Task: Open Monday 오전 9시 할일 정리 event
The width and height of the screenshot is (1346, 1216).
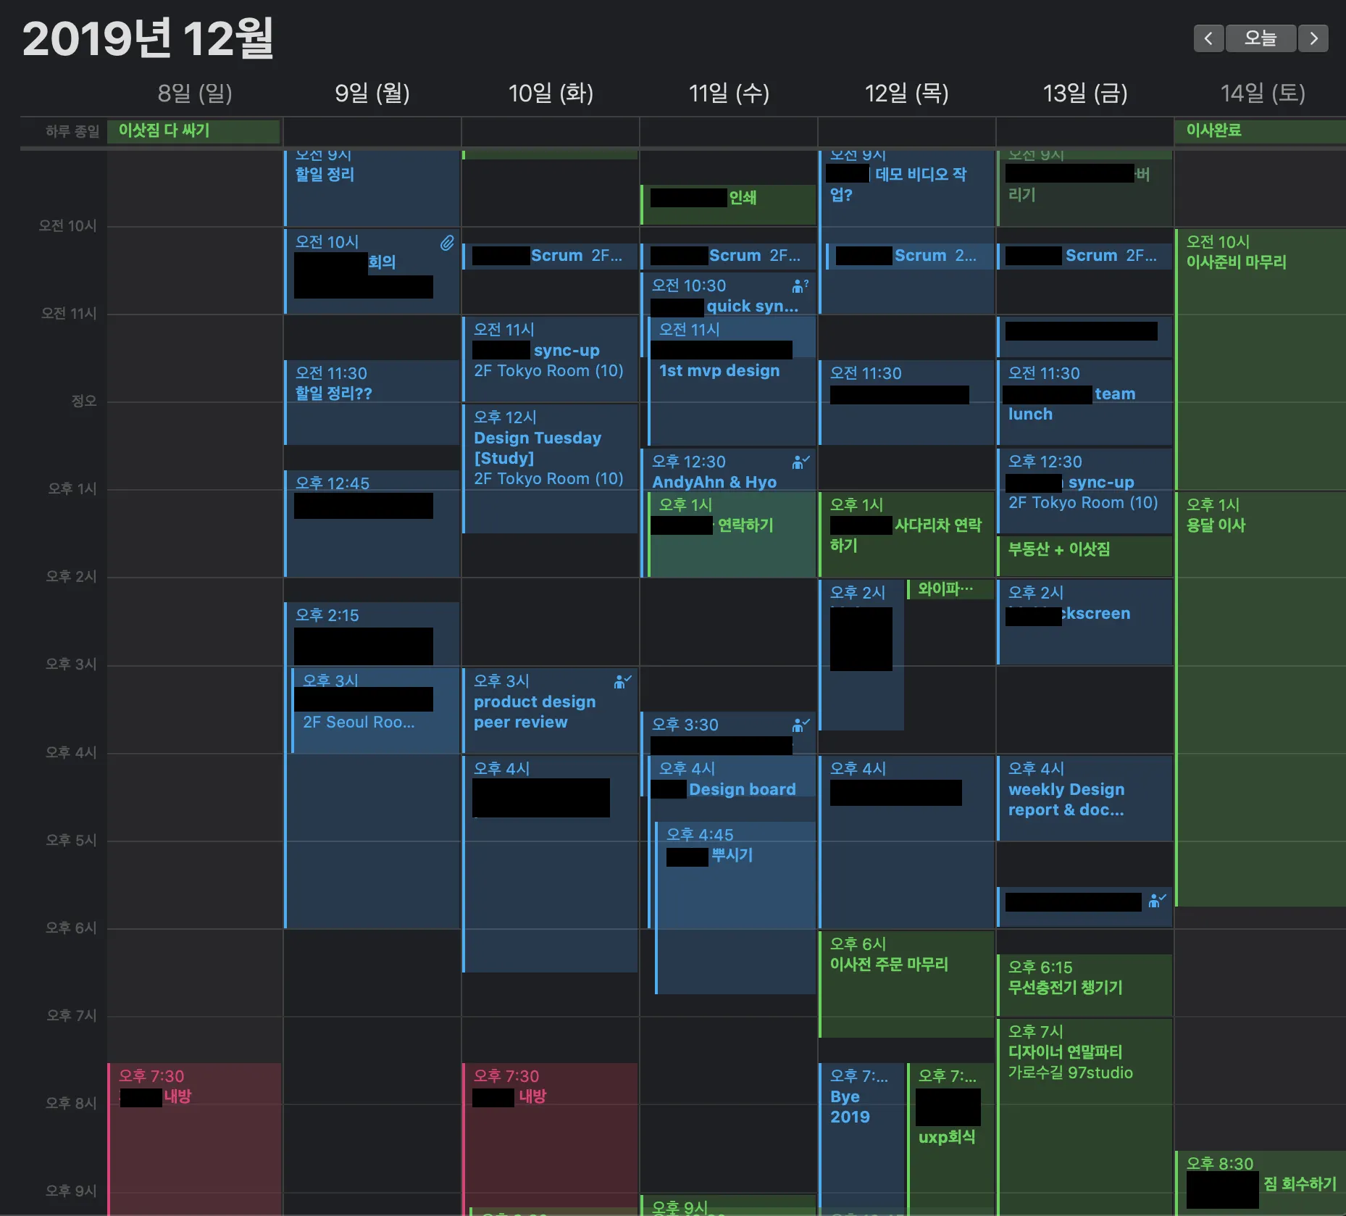Action: click(x=372, y=188)
